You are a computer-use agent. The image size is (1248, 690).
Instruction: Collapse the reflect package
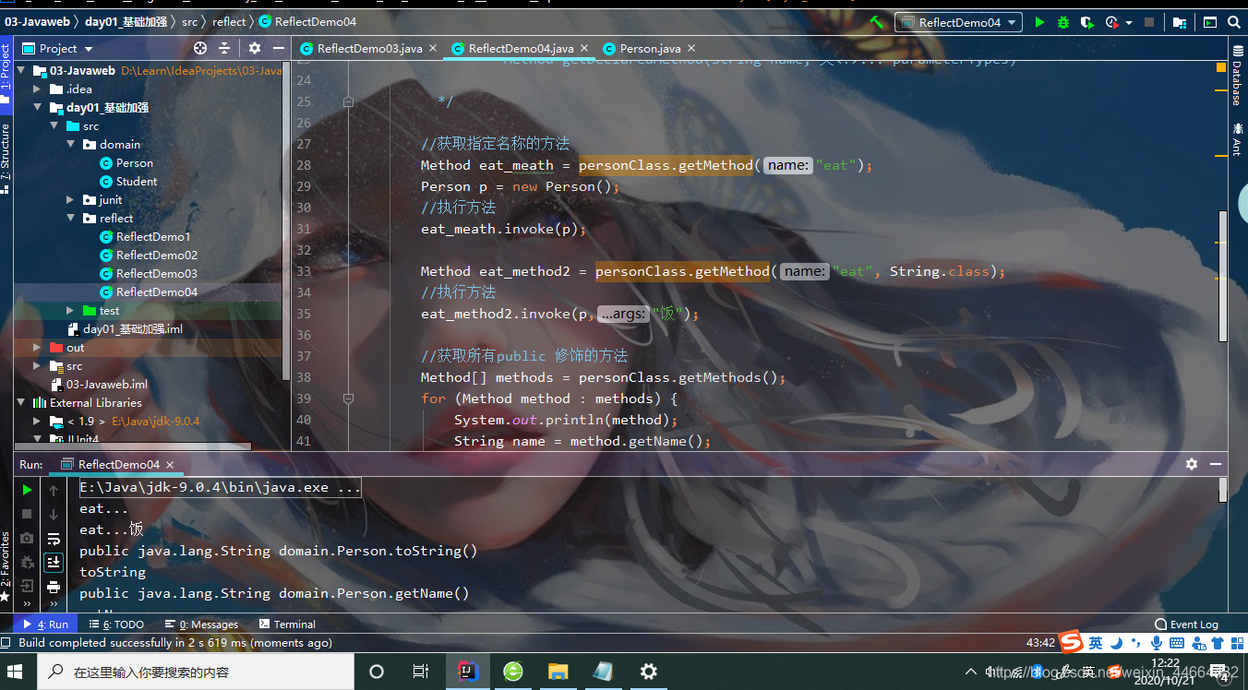pos(70,218)
